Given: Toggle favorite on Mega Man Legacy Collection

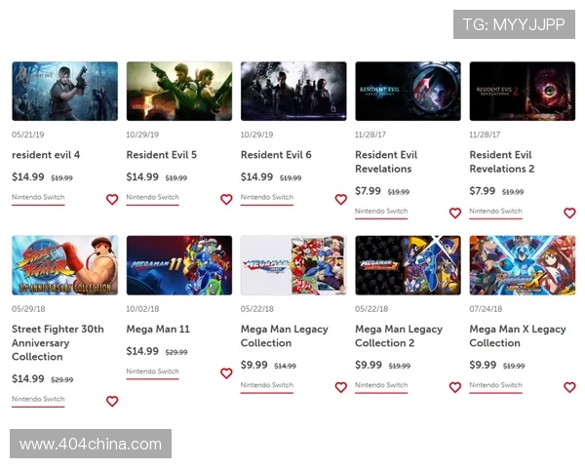Looking at the screenshot, I should (340, 387).
